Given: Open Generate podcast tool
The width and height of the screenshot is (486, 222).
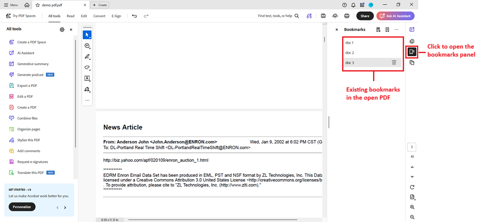Looking at the screenshot, I should pyautogui.click(x=31, y=74).
